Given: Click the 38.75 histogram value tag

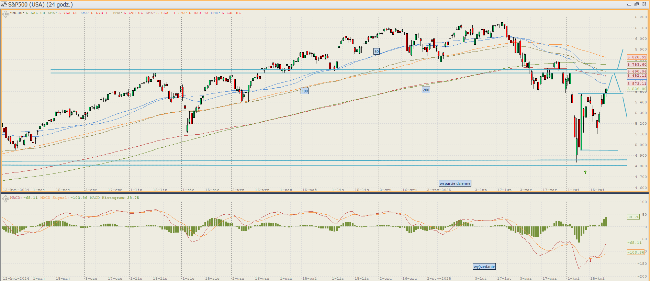Looking at the screenshot, I should (x=633, y=217).
